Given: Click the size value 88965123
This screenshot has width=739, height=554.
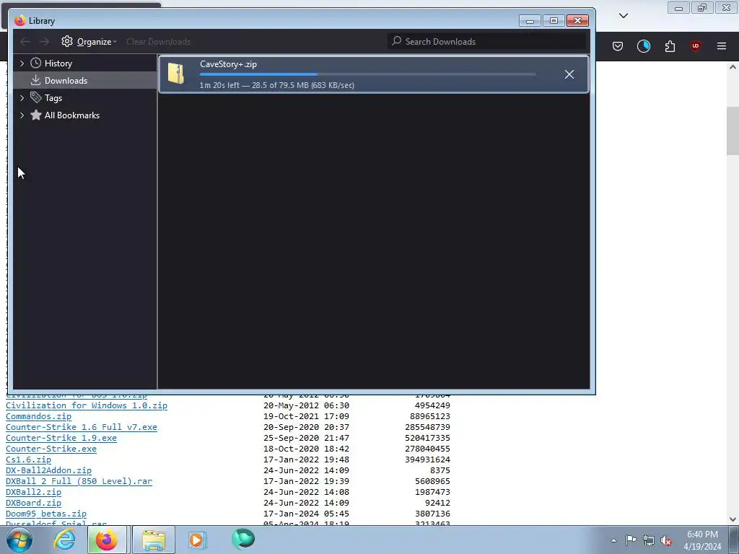Looking at the screenshot, I should pos(430,416).
